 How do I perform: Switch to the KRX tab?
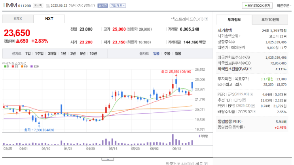18,19
